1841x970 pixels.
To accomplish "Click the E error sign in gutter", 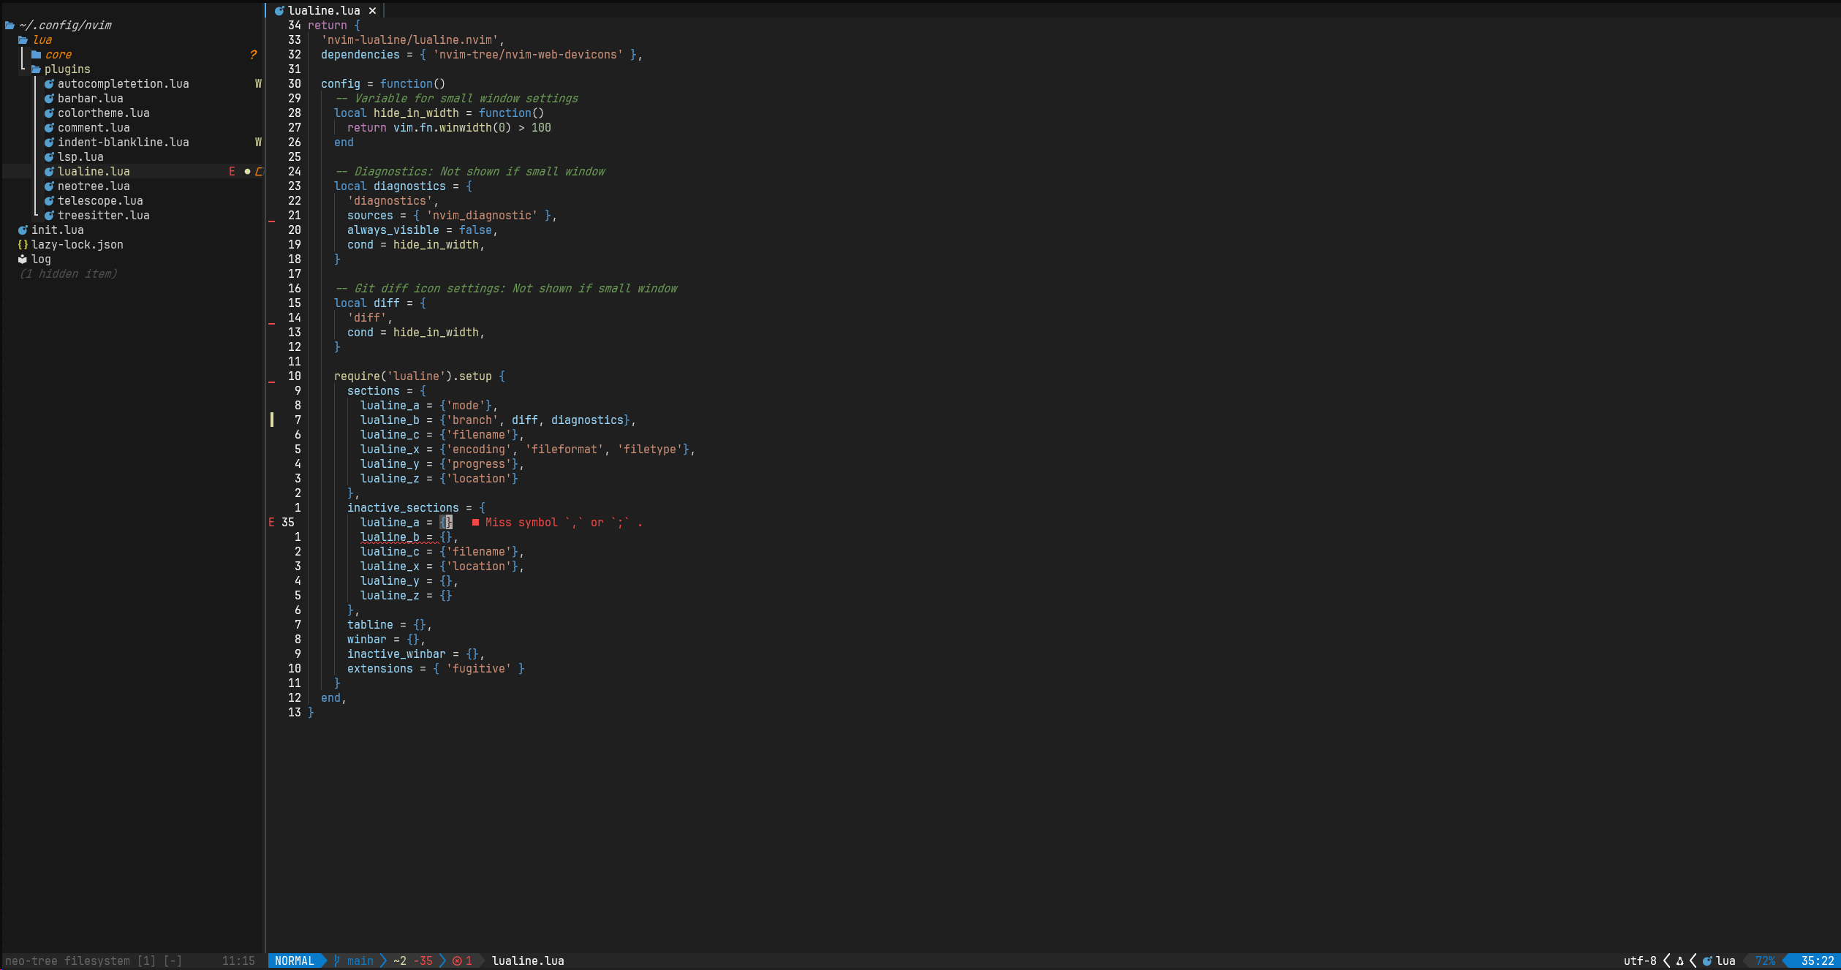I will coord(271,522).
